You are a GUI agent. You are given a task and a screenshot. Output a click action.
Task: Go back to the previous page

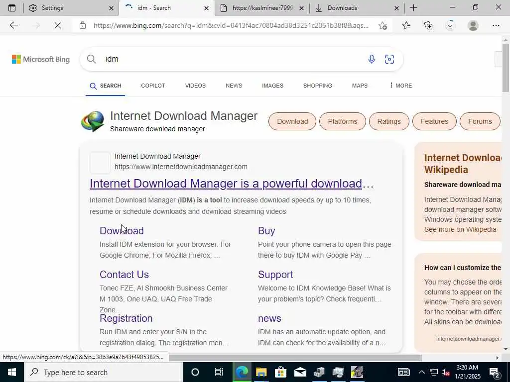pos(13,25)
